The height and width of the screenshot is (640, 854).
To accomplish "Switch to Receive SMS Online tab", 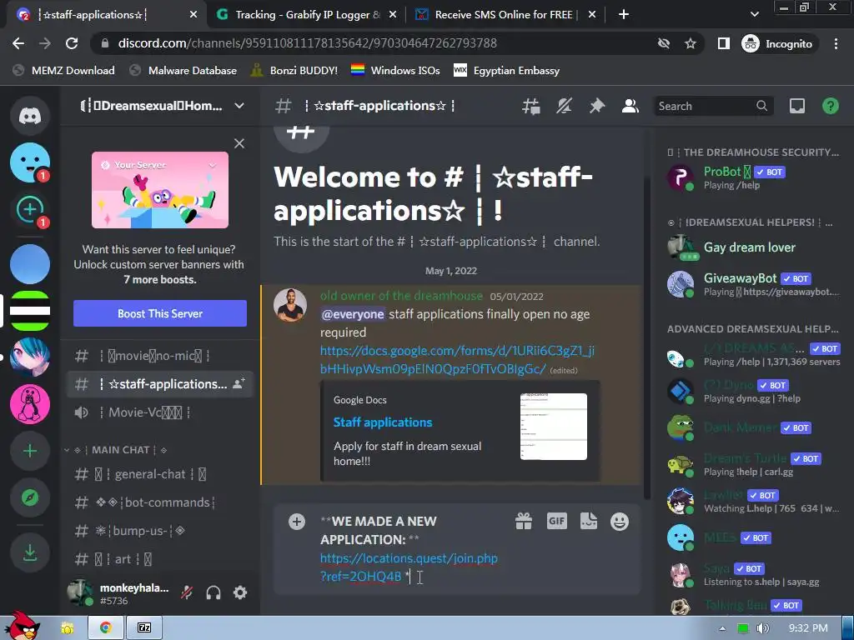I will [x=505, y=15].
